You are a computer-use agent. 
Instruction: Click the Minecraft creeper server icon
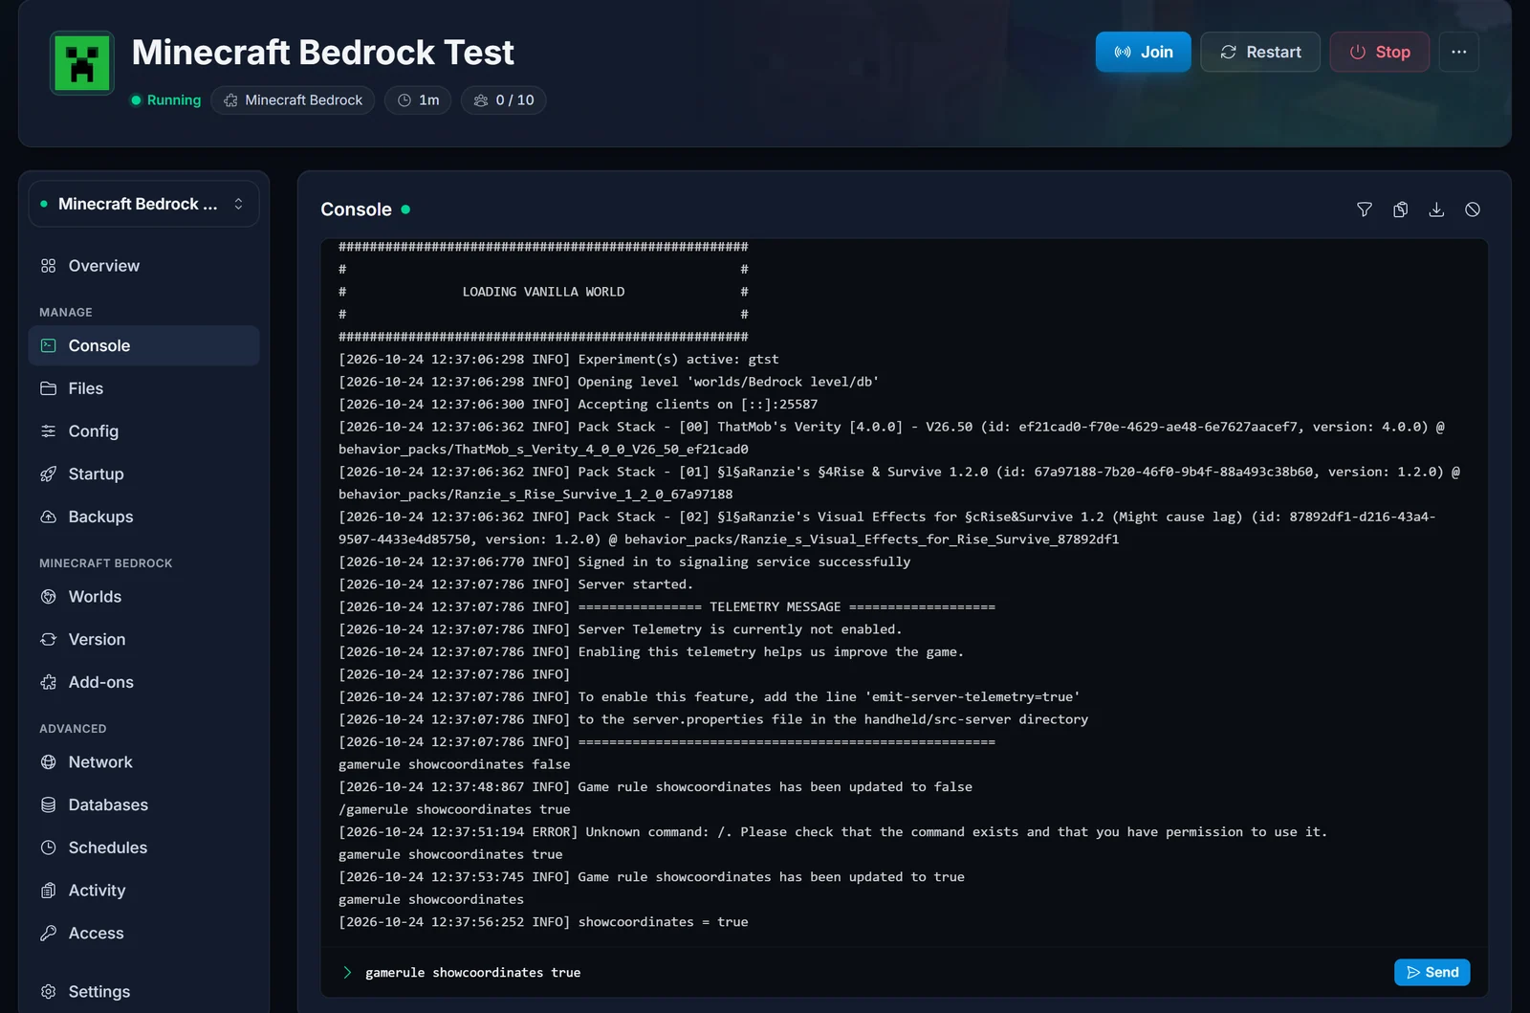(x=82, y=63)
